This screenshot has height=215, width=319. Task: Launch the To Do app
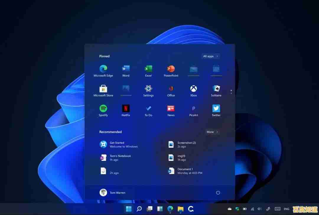pyautogui.click(x=148, y=110)
